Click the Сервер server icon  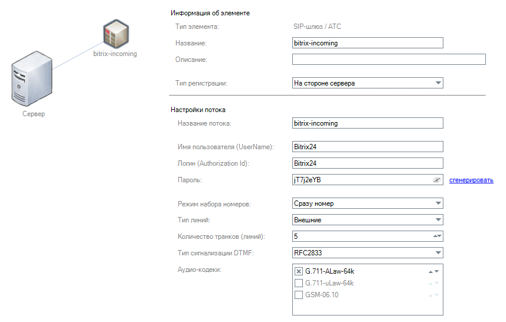[x=32, y=78]
